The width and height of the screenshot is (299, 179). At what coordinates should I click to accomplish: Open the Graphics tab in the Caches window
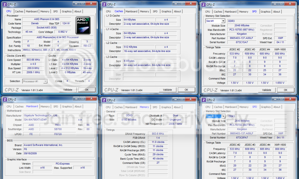coord(166,11)
